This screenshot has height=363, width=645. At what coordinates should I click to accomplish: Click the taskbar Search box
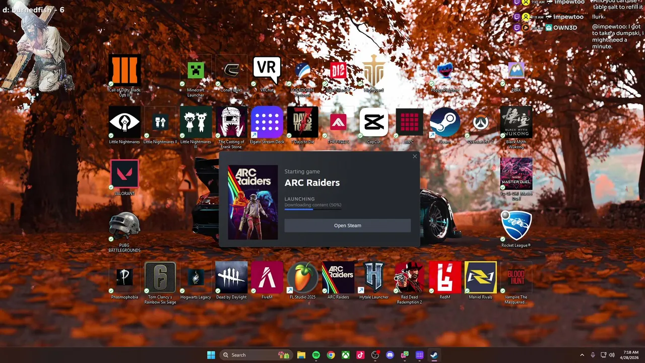[x=256, y=355]
